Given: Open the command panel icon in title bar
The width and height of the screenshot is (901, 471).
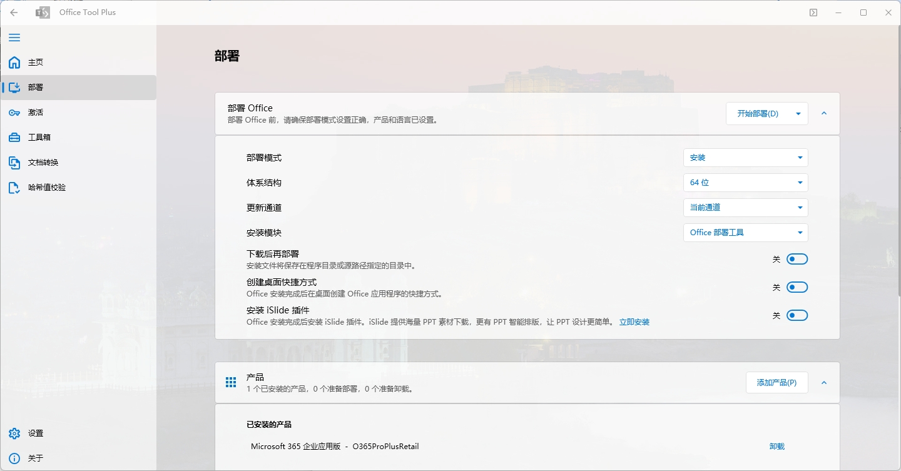Looking at the screenshot, I should tap(813, 13).
